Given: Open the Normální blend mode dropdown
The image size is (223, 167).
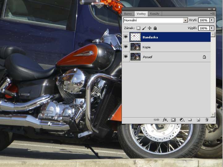Looking at the screenshot, I should tap(186, 20).
